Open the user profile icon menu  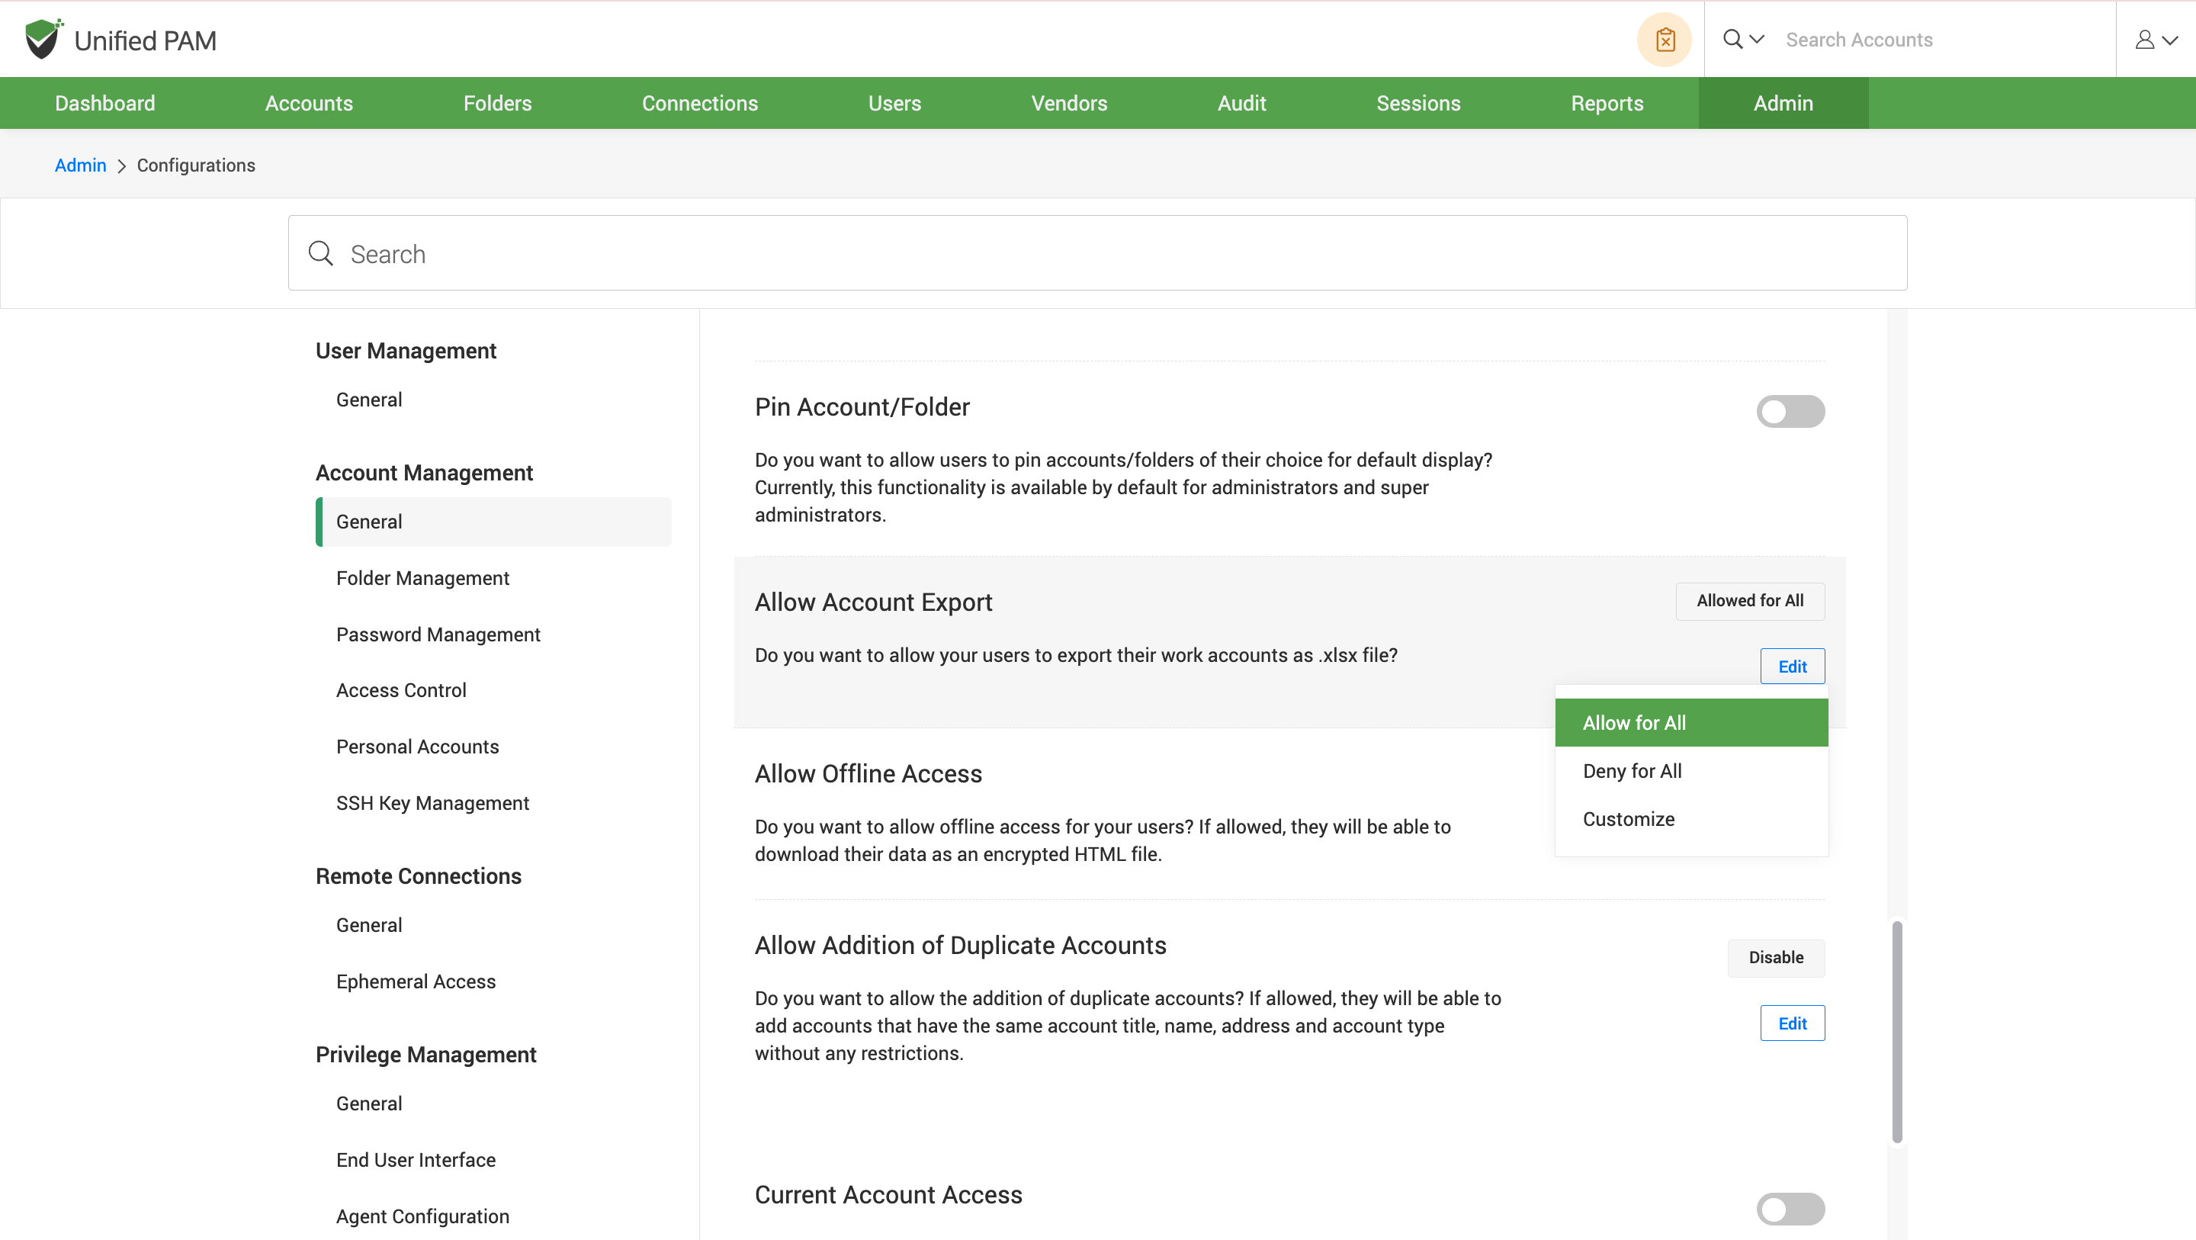click(2145, 40)
